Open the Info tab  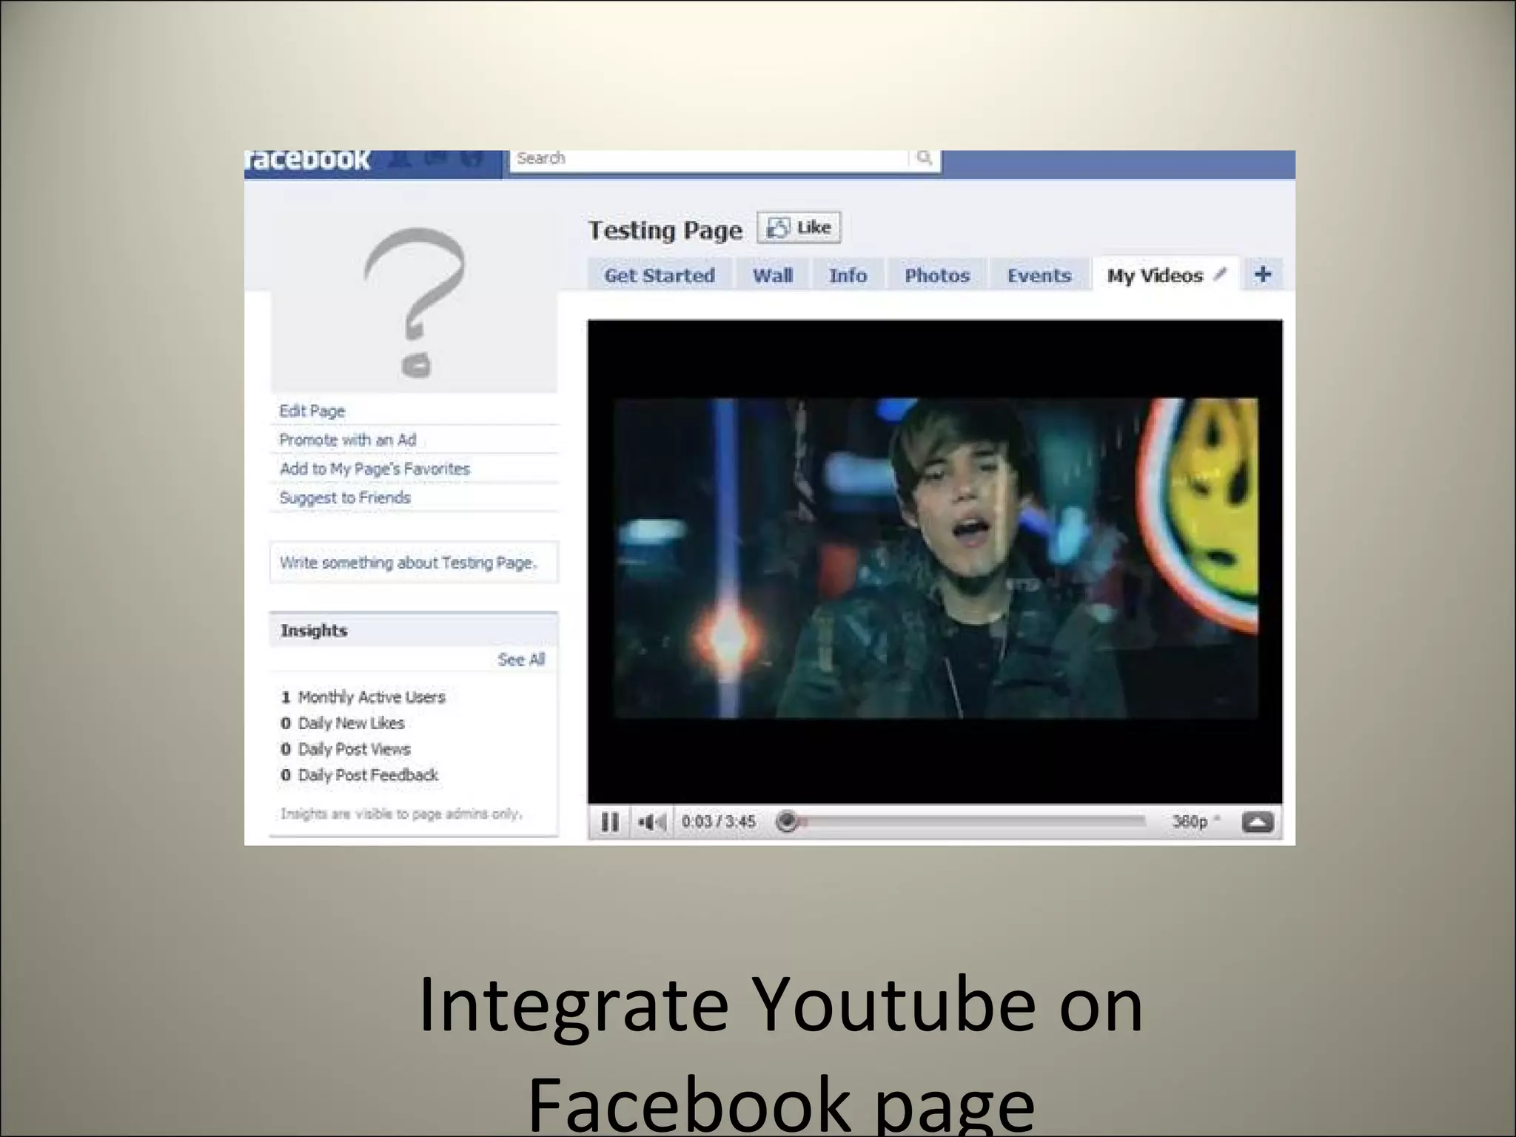click(x=848, y=275)
